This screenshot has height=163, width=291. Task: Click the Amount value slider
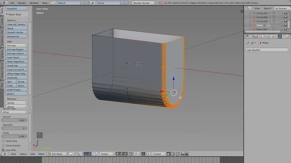coord(14,120)
